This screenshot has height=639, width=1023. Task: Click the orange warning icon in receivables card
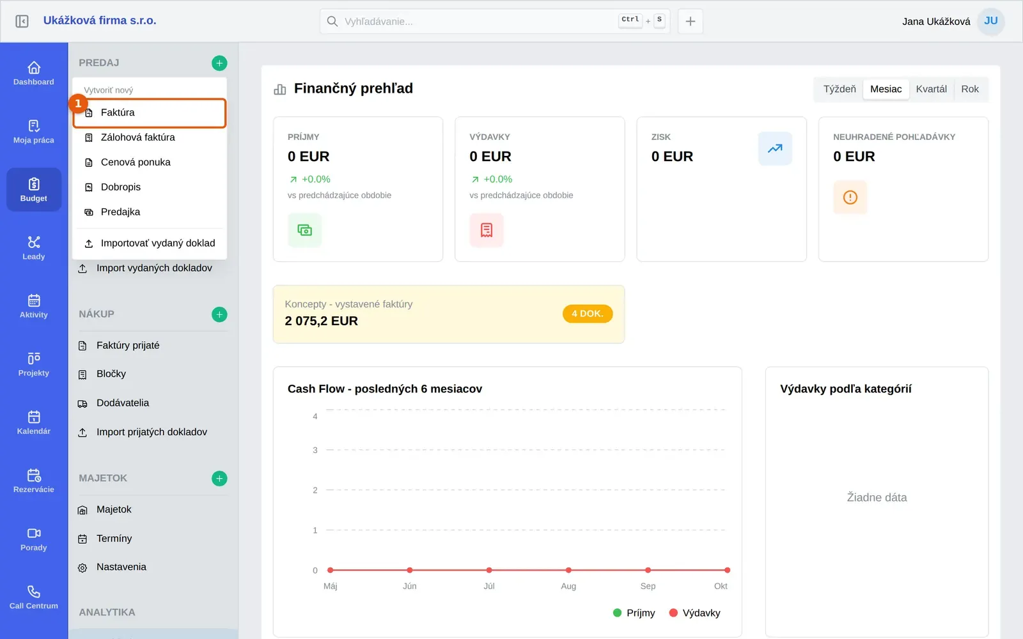(850, 197)
